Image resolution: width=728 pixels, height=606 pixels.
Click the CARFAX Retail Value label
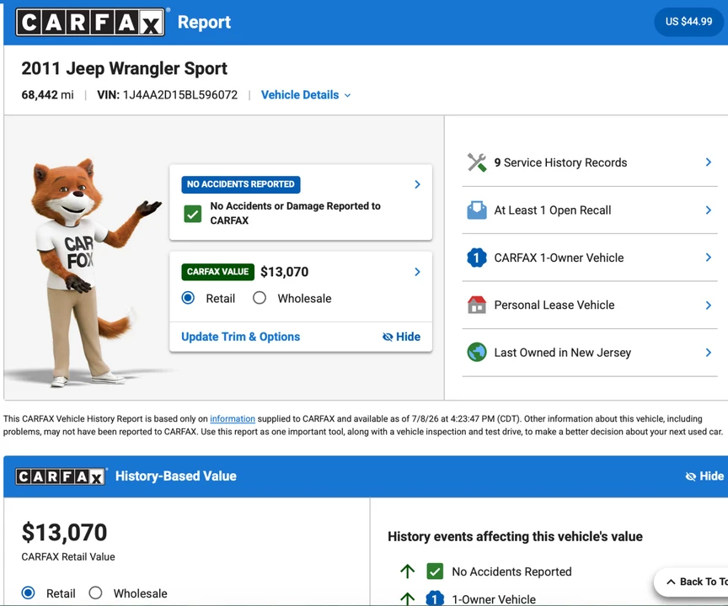click(68, 557)
